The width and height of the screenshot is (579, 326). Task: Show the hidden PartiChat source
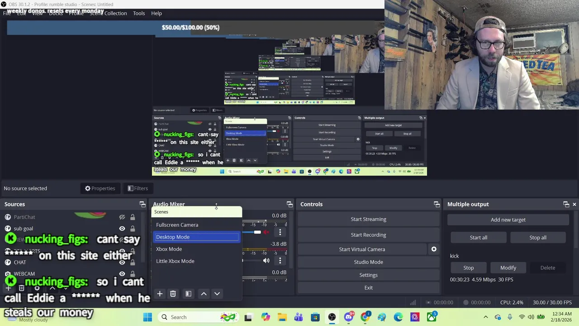(x=122, y=217)
